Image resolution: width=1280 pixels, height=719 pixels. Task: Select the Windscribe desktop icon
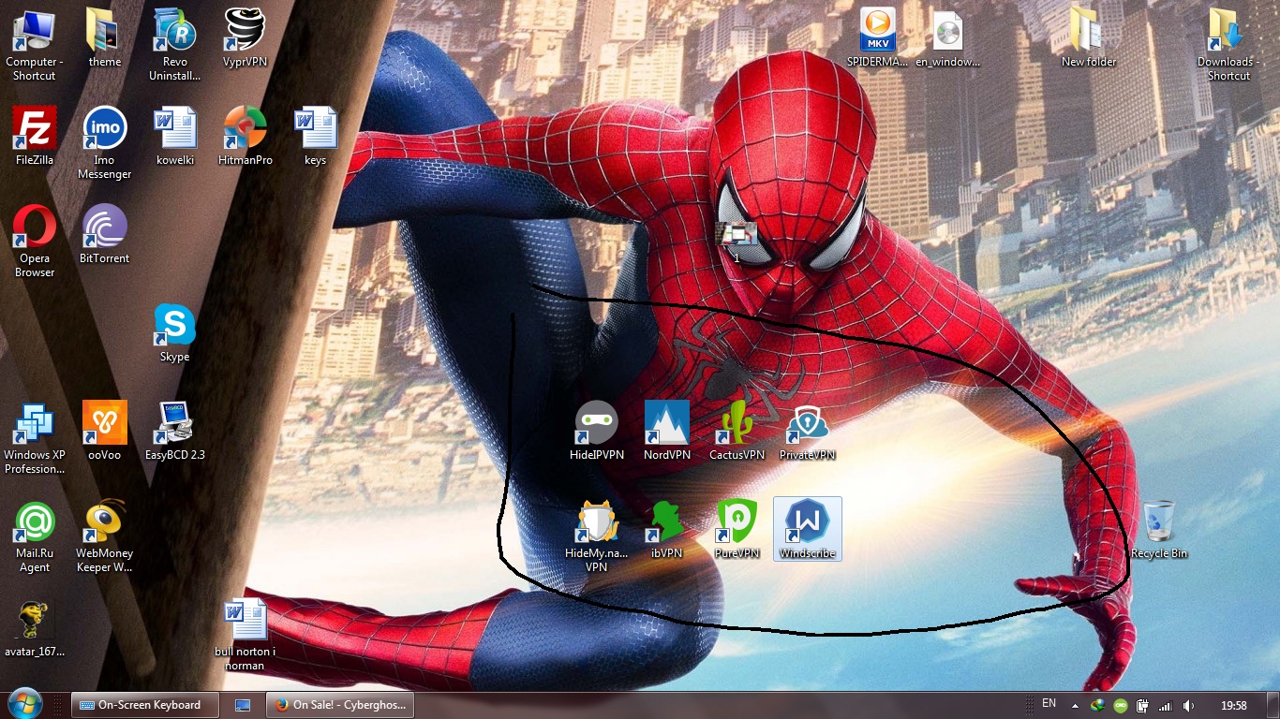click(808, 529)
